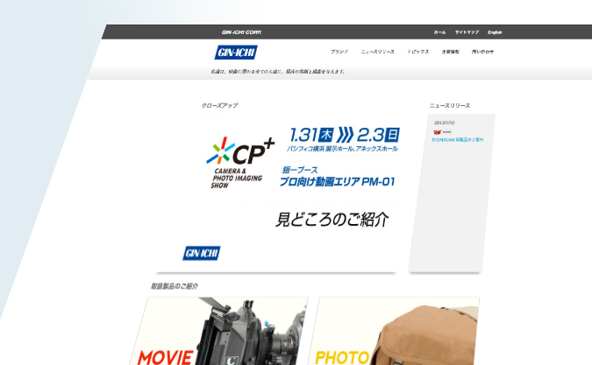Click the 見どころのご紹介 banner headline
Screen dimensions: 592x365
click(332, 220)
